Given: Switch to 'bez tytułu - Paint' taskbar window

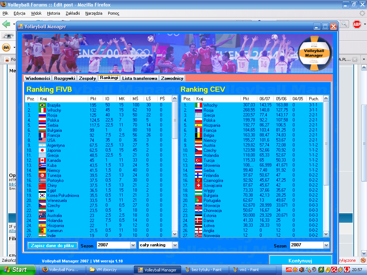Looking at the screenshot, I should click(x=205, y=270).
